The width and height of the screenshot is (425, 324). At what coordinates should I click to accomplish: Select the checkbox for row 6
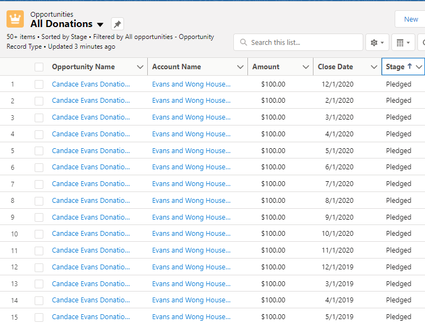point(39,168)
